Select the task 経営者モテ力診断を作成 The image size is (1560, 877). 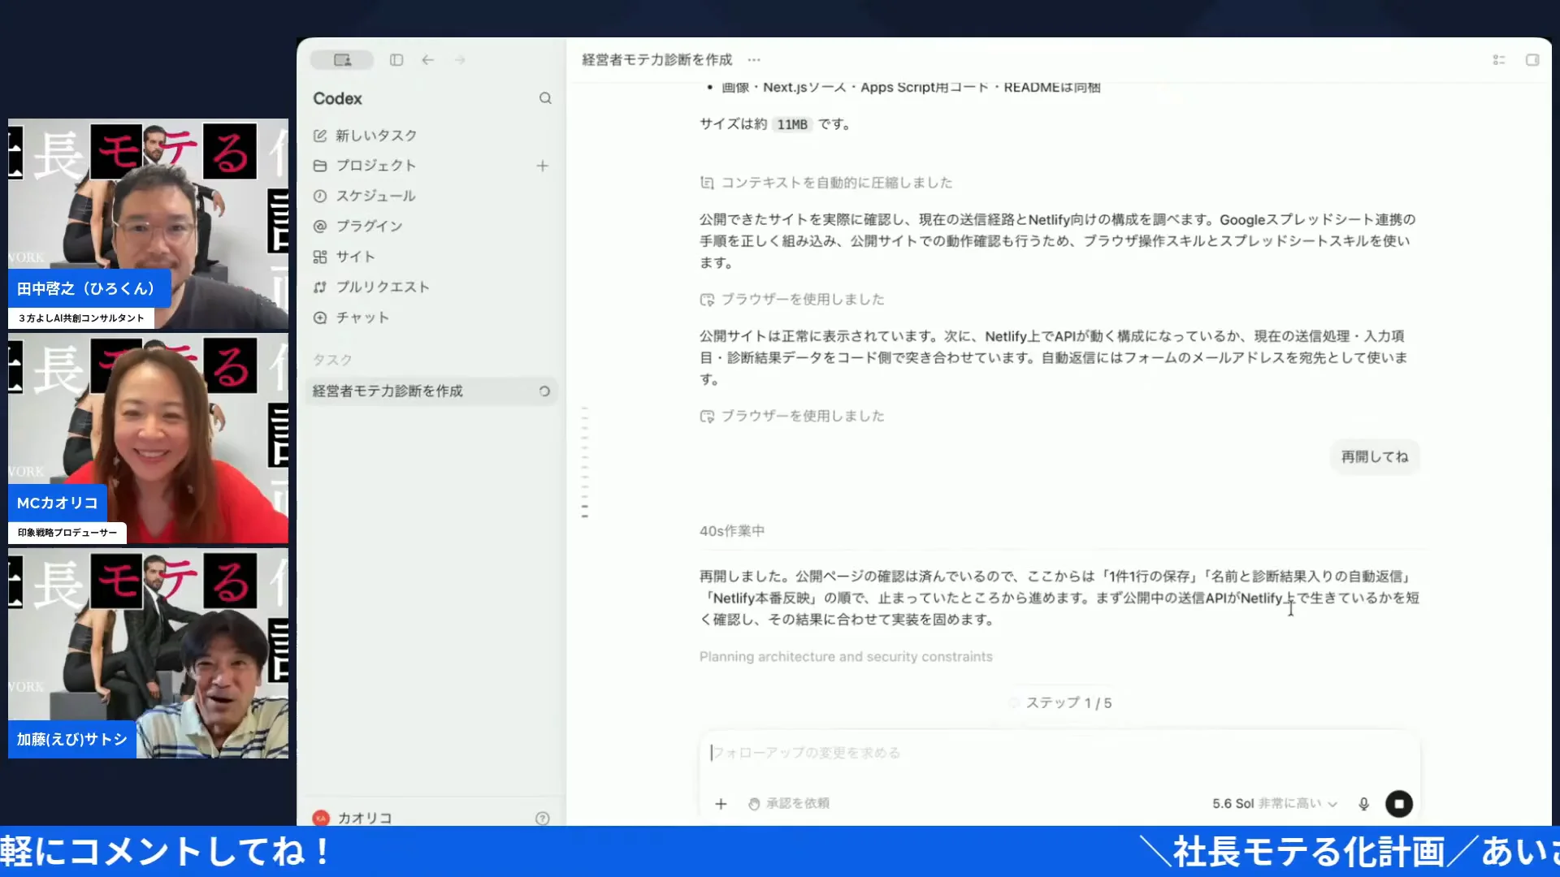tap(431, 391)
